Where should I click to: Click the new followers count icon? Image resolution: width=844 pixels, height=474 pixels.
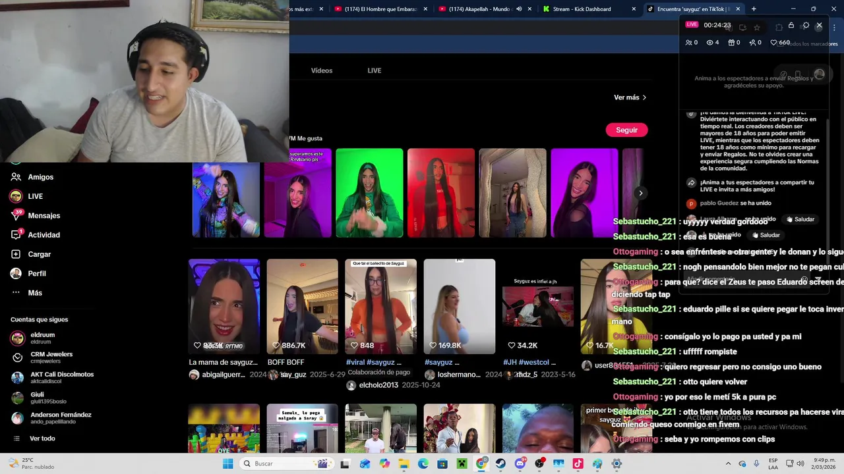tap(755, 43)
